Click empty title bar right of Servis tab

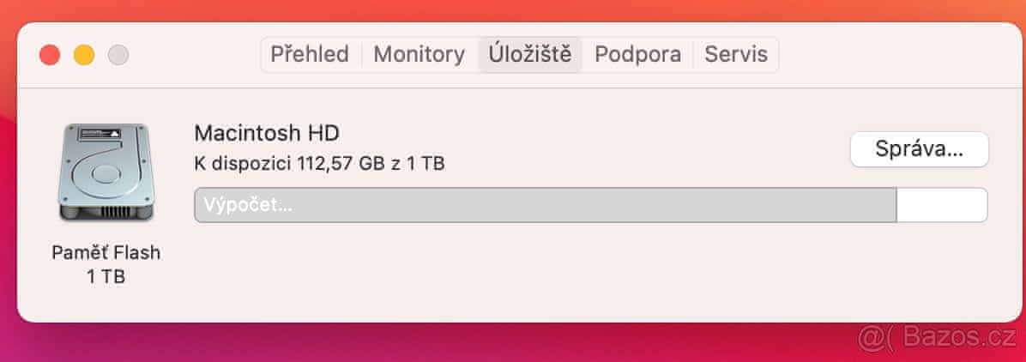tap(892, 55)
